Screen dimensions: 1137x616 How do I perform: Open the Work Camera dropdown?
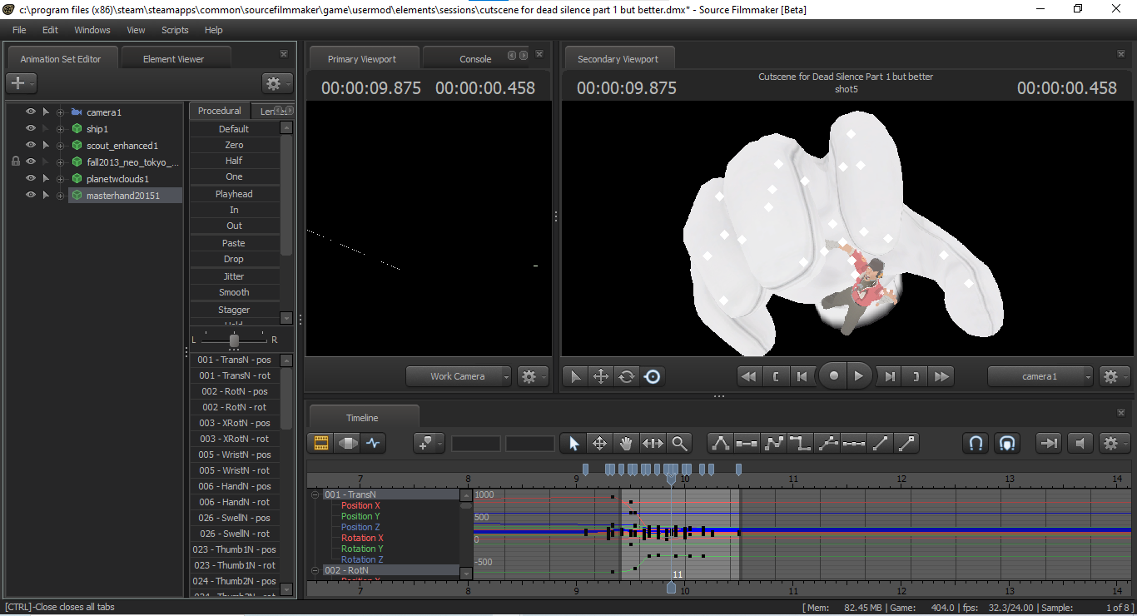(459, 376)
